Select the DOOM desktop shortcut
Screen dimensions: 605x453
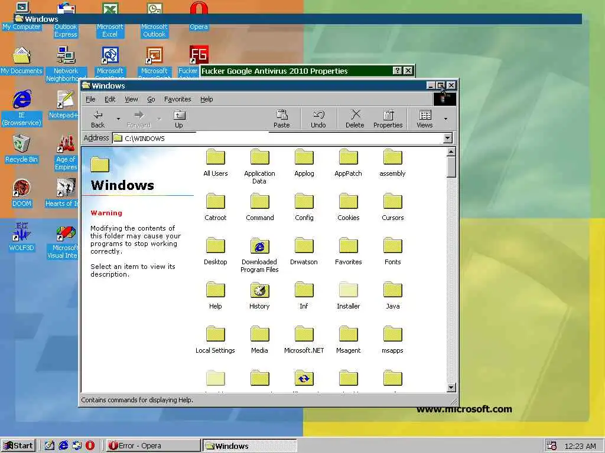[22, 193]
